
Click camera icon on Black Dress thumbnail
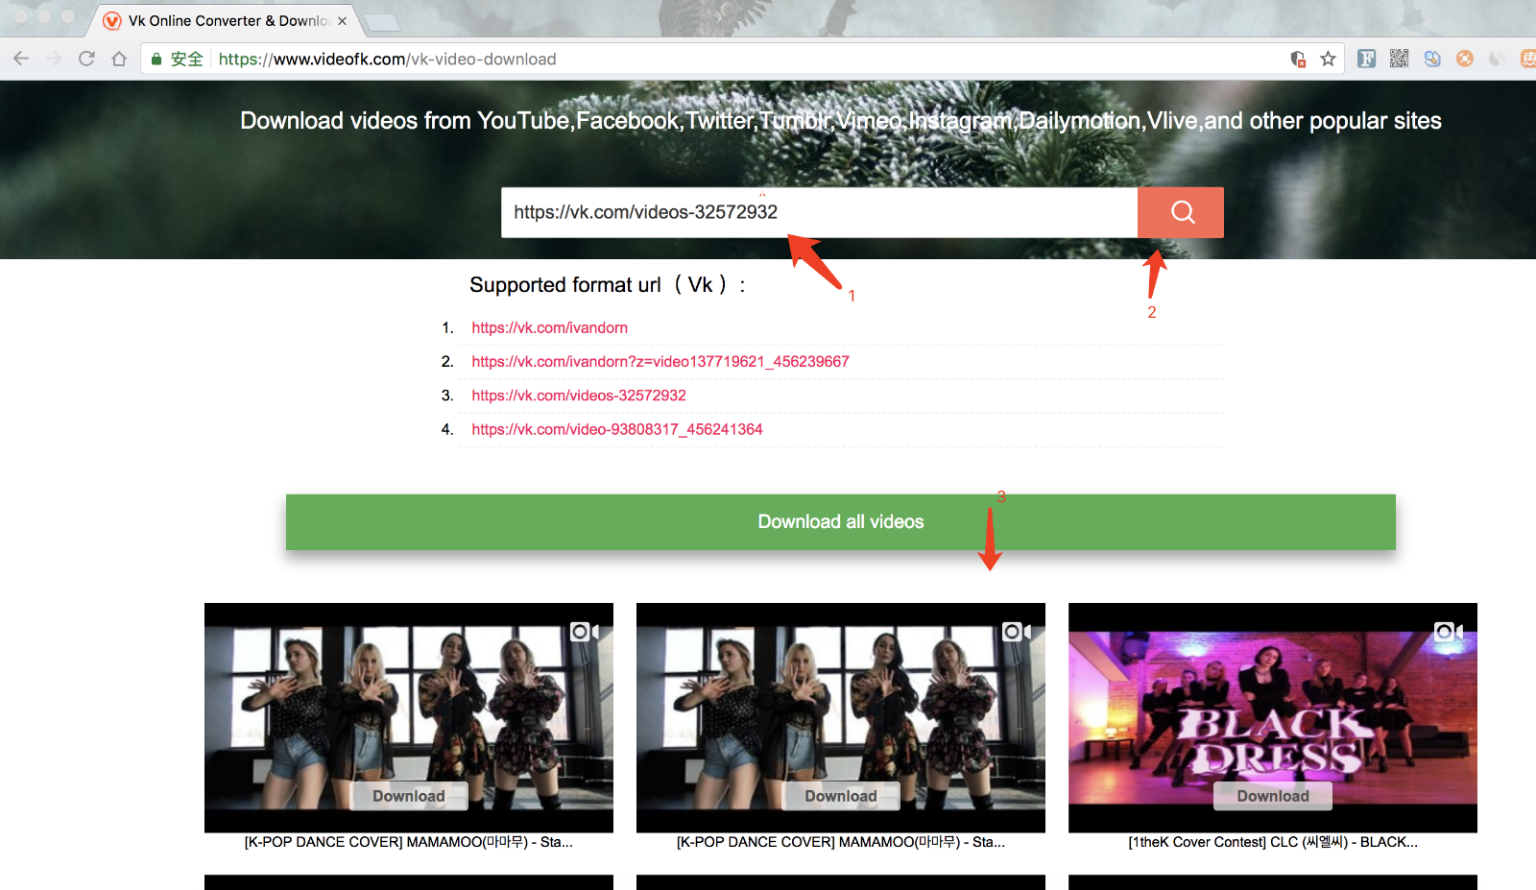(x=1449, y=632)
